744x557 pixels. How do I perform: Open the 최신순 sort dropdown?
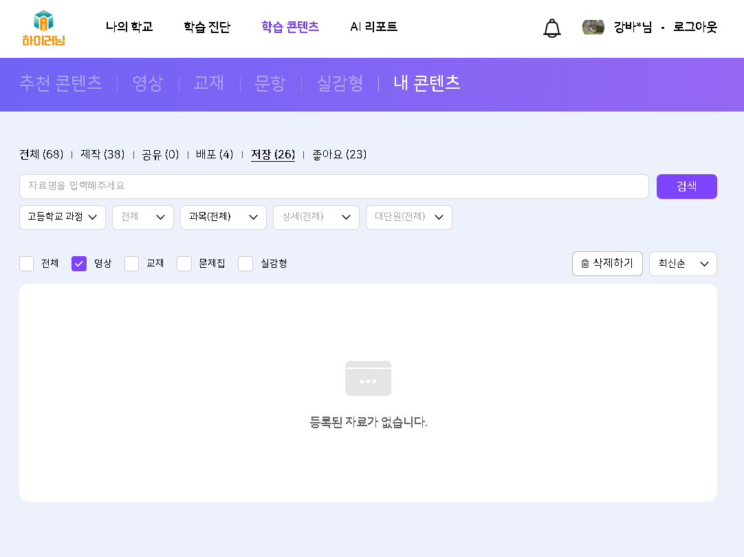coord(683,264)
